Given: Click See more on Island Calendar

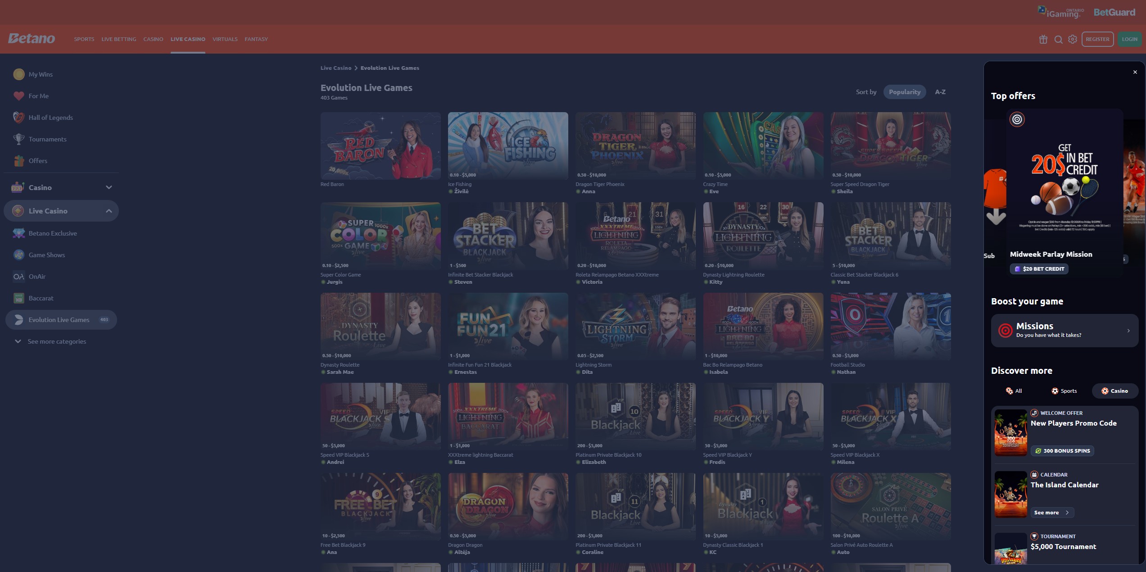Looking at the screenshot, I should point(1052,513).
